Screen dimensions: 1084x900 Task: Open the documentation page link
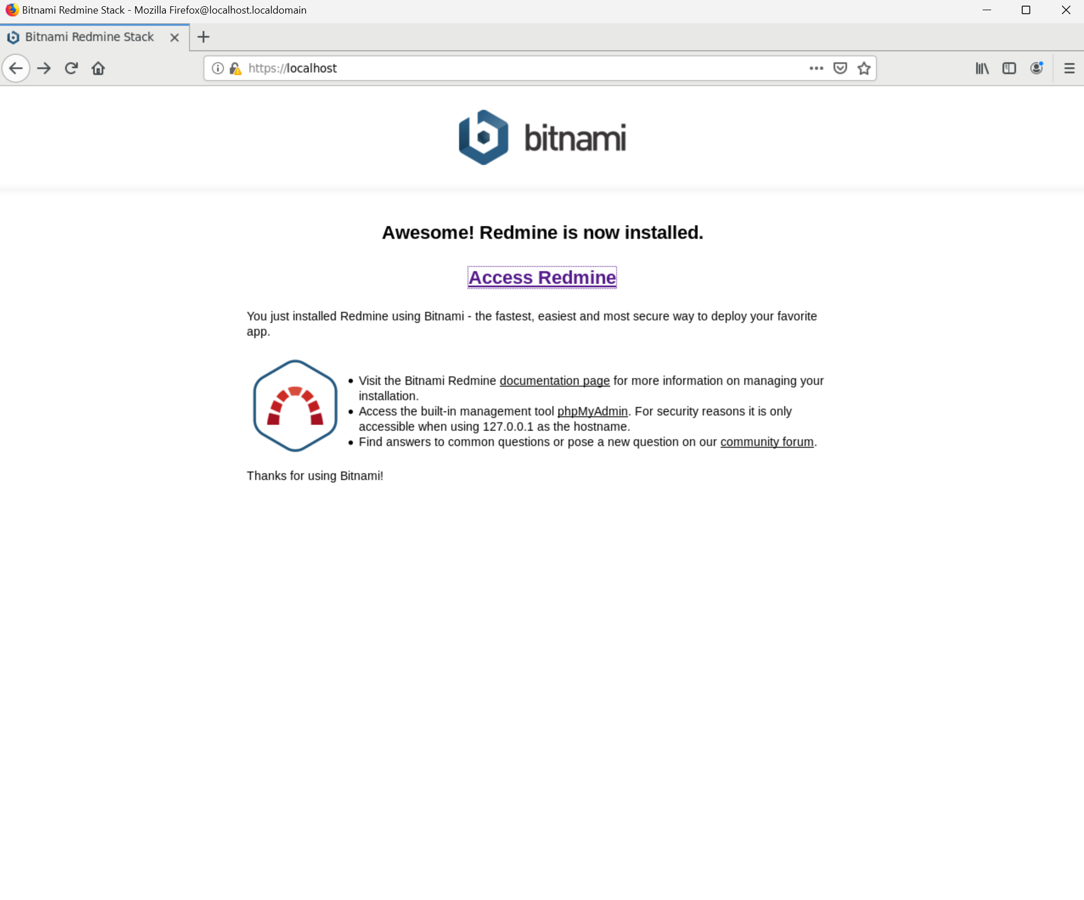click(x=554, y=381)
